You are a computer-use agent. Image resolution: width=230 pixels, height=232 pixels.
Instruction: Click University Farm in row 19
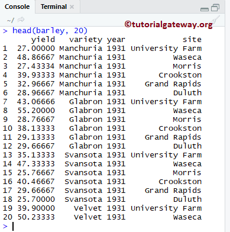click(x=166, y=208)
